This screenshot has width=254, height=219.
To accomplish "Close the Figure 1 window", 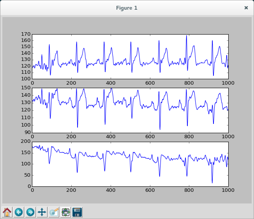I will pos(246,8).
